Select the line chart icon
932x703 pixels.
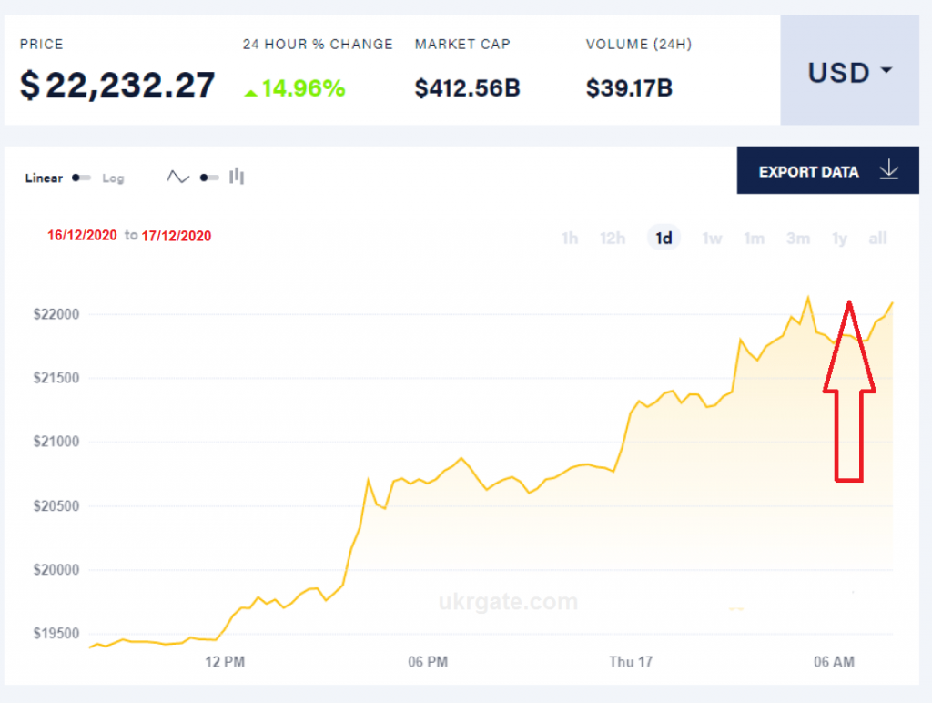tap(177, 177)
